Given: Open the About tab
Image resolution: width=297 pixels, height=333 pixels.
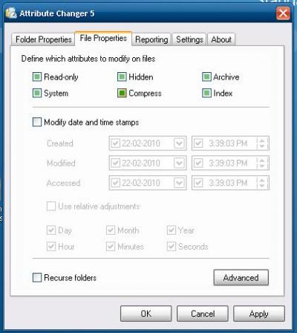Looking at the screenshot, I should [221, 39].
